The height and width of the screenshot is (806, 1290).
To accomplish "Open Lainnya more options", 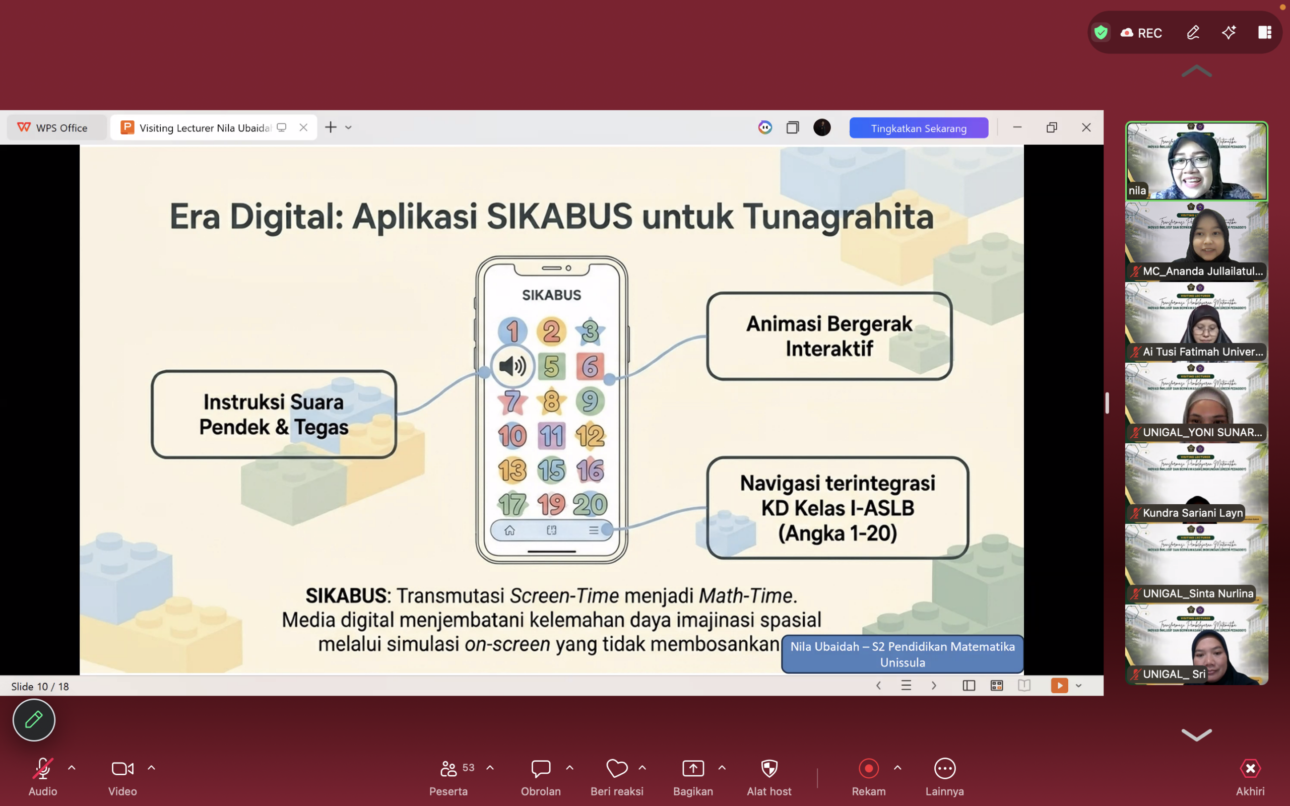I will click(945, 776).
